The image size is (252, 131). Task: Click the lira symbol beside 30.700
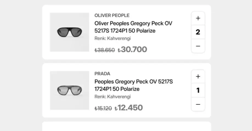119,50
